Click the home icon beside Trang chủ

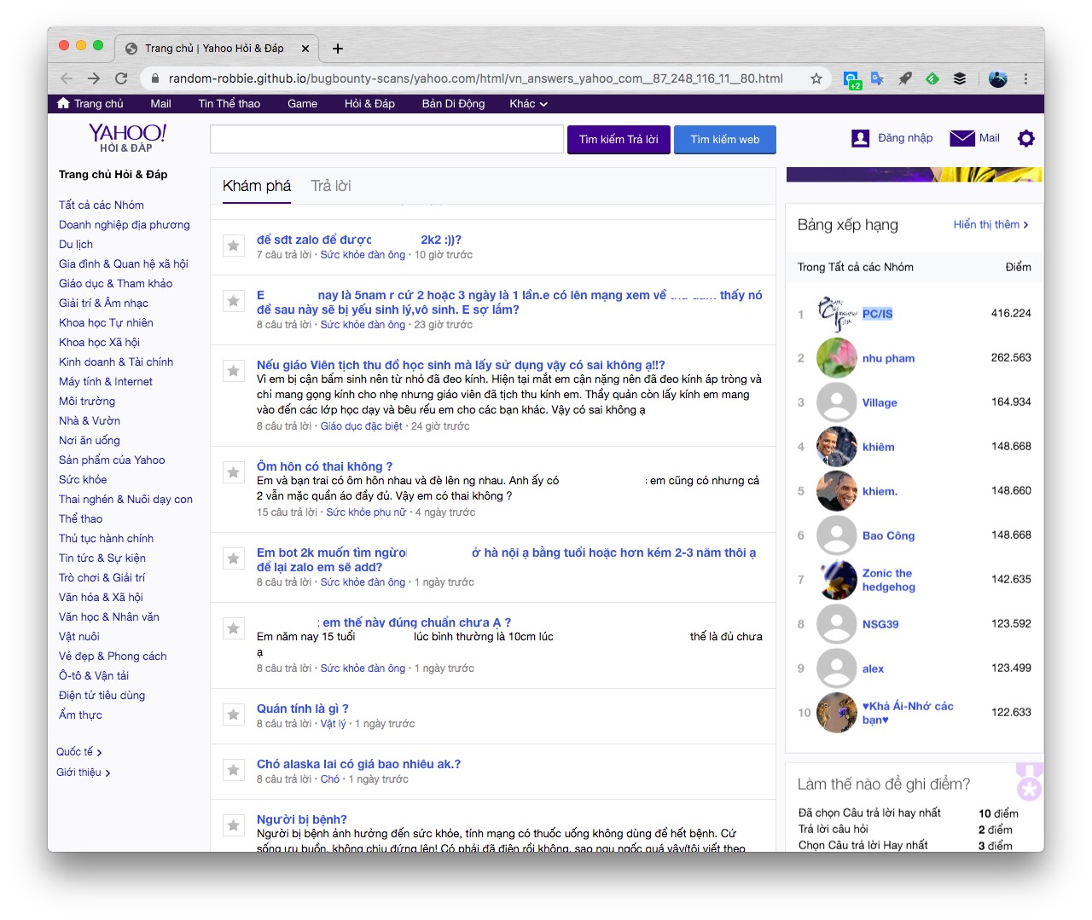coord(63,103)
